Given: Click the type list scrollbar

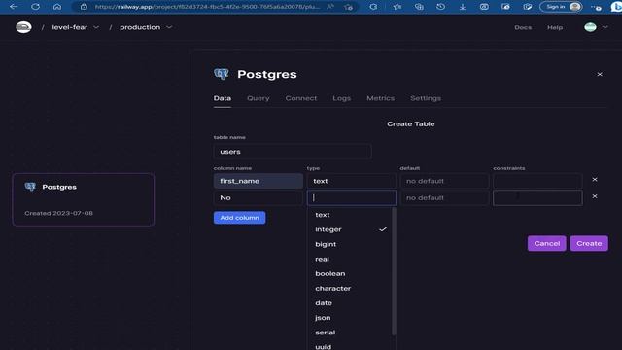Looking at the screenshot, I should click(x=394, y=271).
